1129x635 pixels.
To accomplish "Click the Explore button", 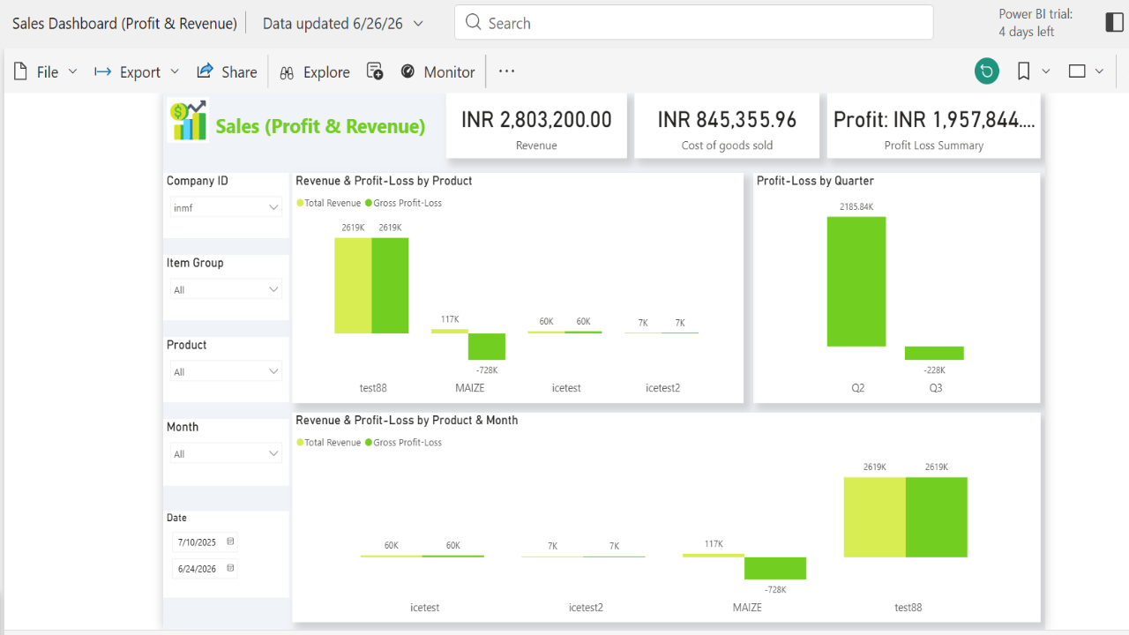I will (314, 71).
